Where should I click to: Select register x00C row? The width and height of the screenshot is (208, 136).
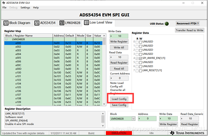pyautogui.click(x=53, y=65)
